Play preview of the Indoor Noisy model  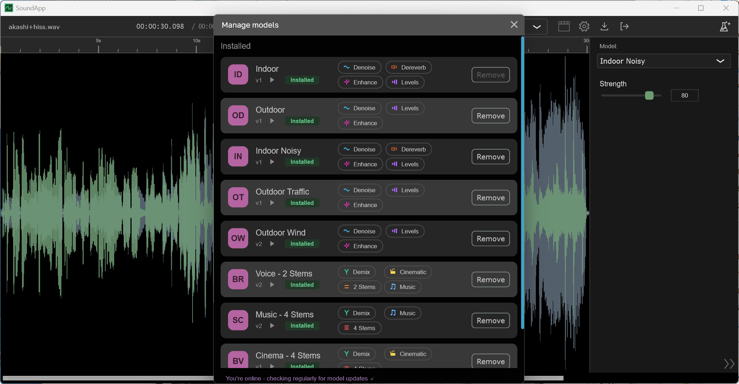(272, 162)
